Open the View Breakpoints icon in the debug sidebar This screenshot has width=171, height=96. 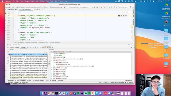tap(8, 55)
